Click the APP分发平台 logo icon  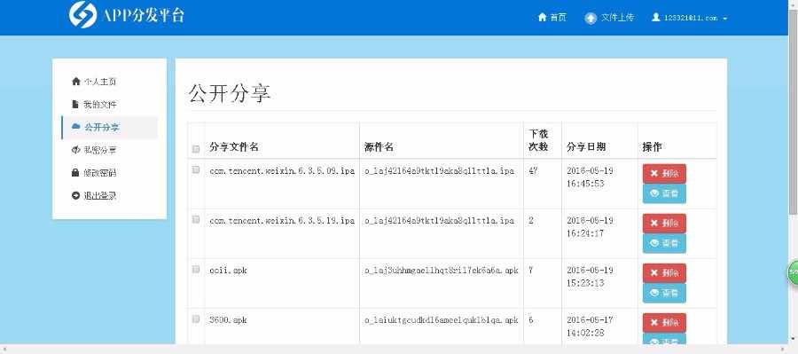coord(82,15)
